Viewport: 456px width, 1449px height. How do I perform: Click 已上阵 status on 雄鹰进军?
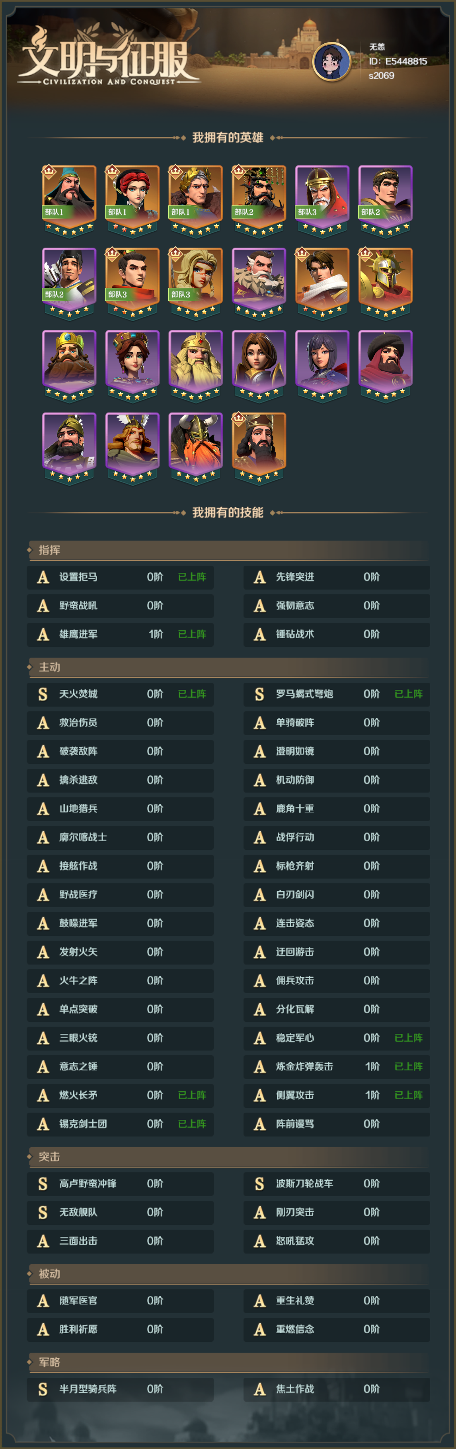tap(192, 635)
